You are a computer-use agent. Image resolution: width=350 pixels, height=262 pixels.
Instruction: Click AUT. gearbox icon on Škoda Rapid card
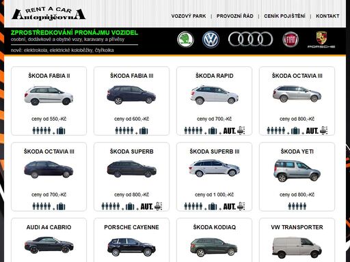(x=234, y=130)
